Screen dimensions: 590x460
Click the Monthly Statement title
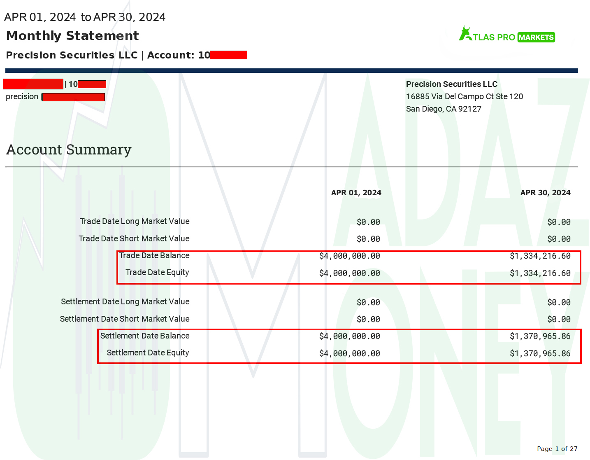72,36
